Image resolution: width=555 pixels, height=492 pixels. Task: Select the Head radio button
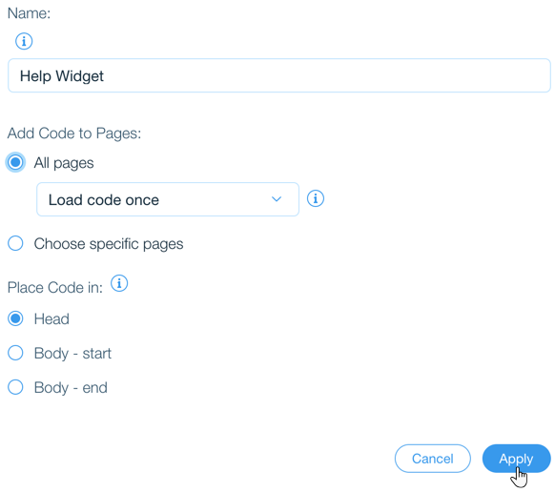pyautogui.click(x=15, y=318)
